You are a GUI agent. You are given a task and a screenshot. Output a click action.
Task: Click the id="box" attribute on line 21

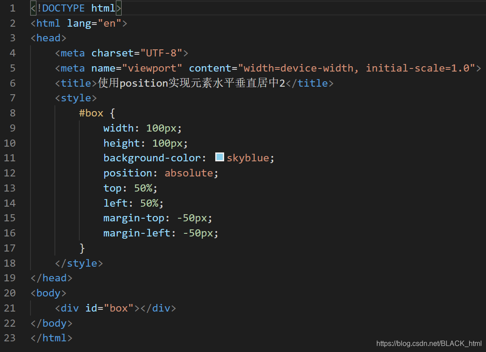pyautogui.click(x=110, y=308)
